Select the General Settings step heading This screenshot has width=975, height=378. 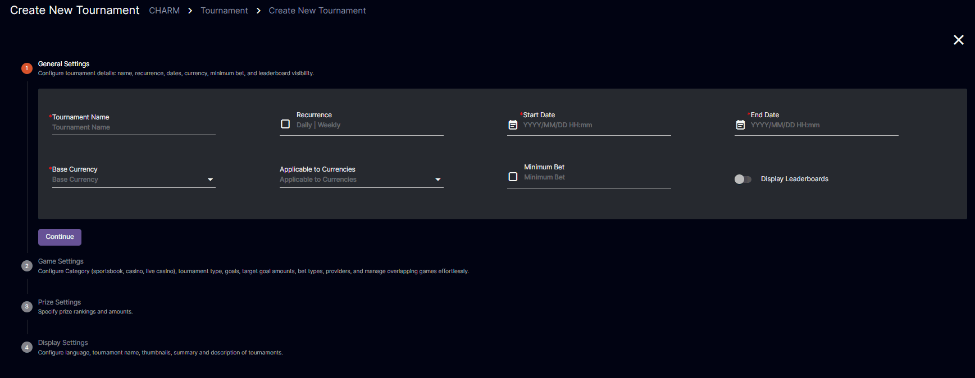point(64,64)
